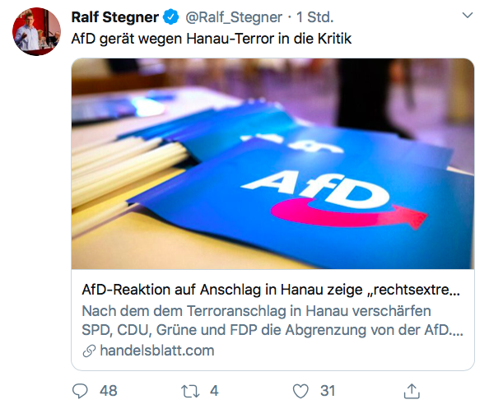489x409 pixels.
Task: Click the reply count 48
Action: coord(108,391)
